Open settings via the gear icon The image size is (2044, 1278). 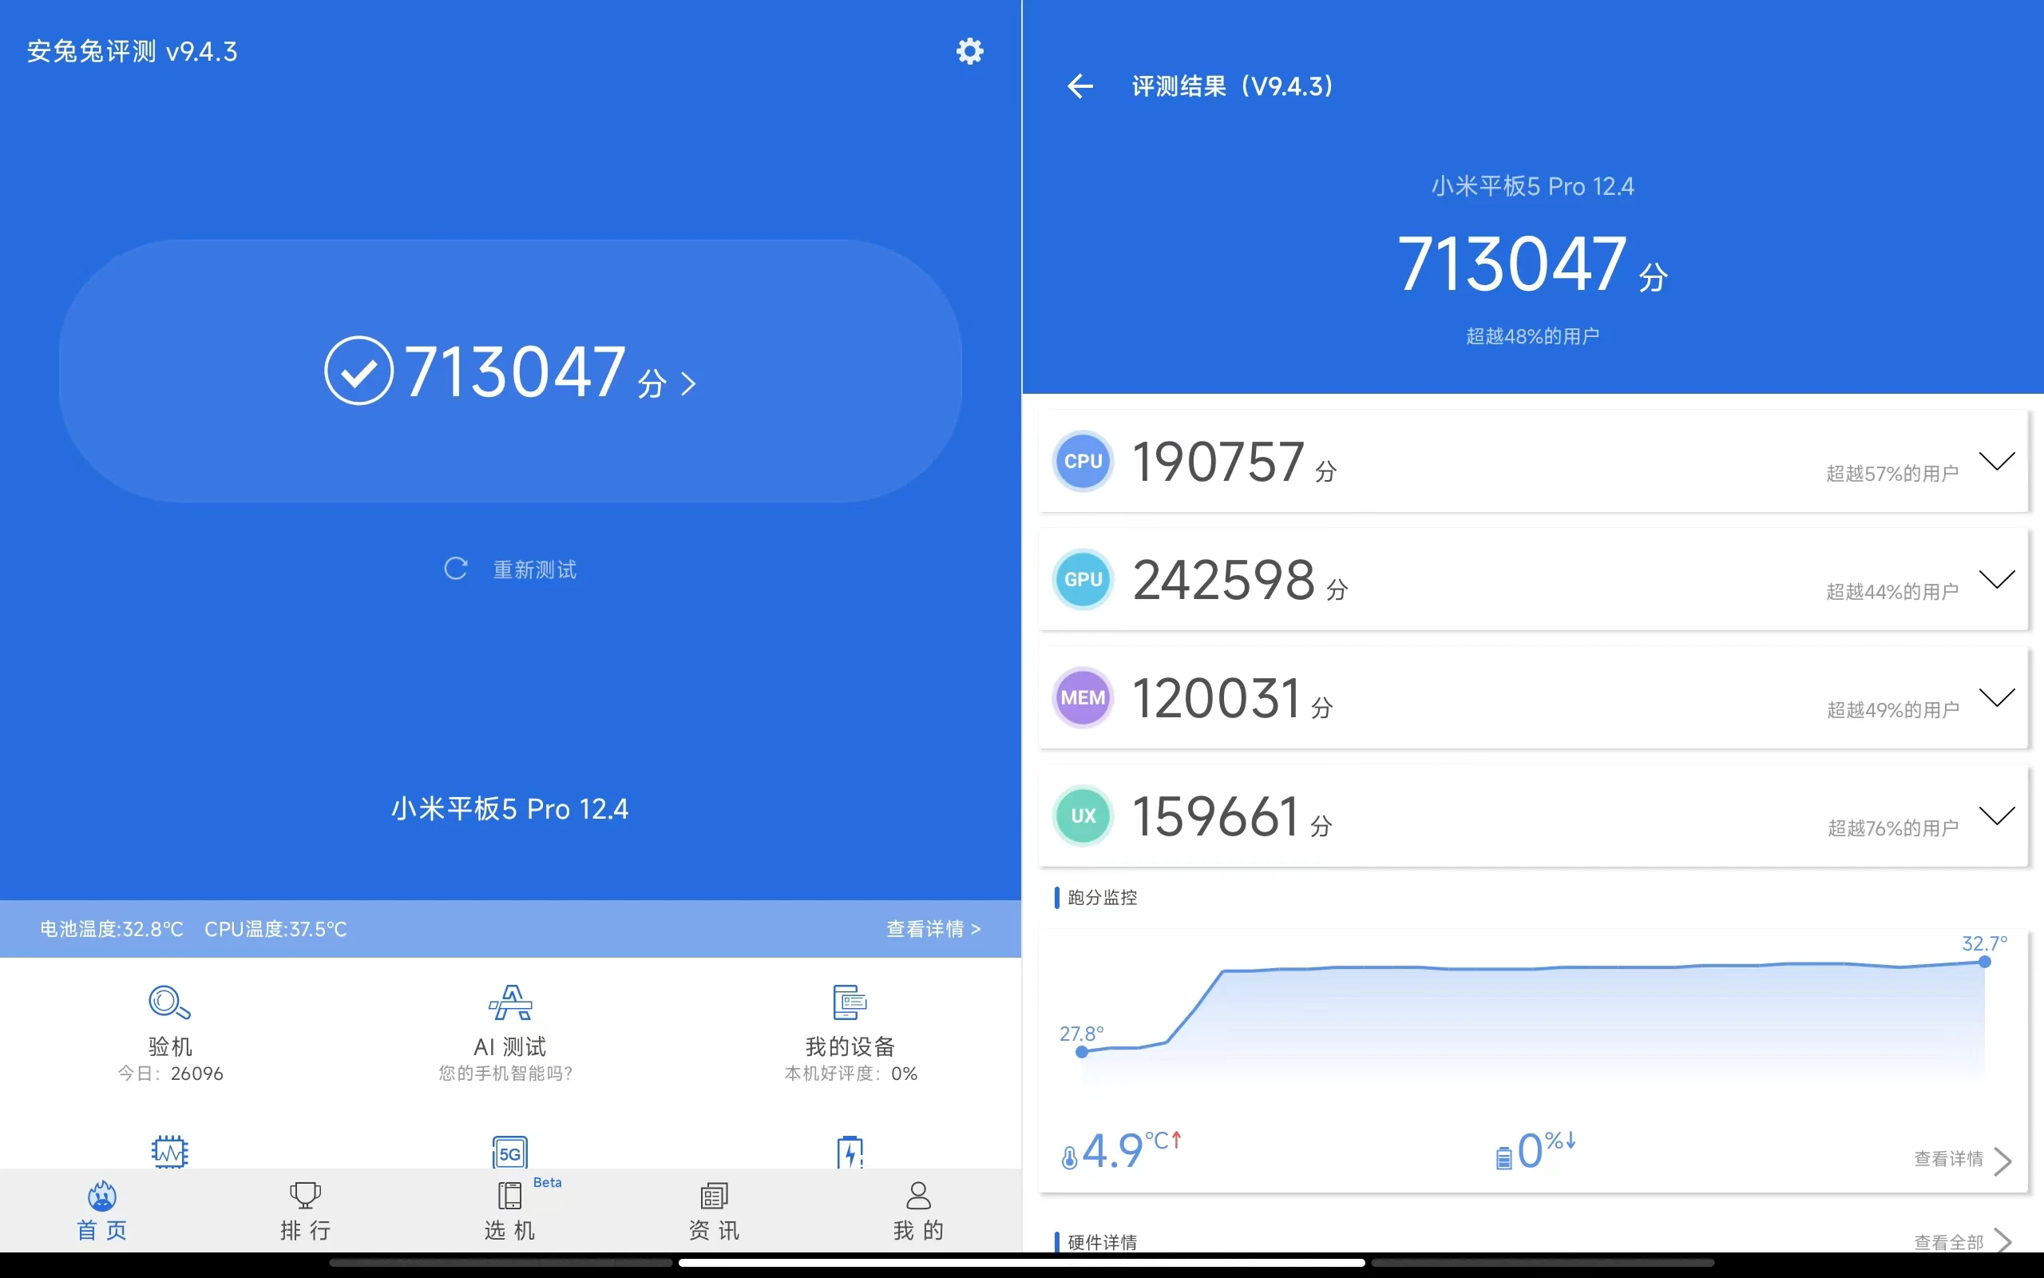click(x=969, y=52)
